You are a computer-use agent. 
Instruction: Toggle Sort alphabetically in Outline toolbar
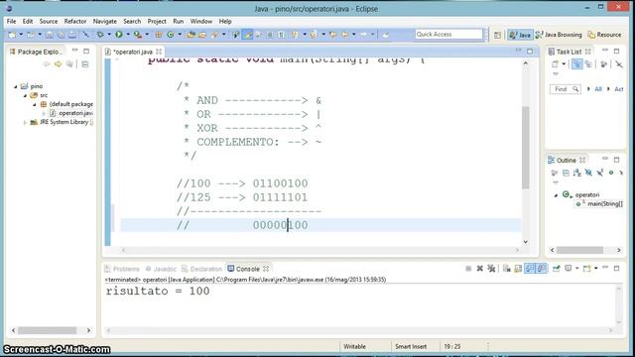[577, 174]
